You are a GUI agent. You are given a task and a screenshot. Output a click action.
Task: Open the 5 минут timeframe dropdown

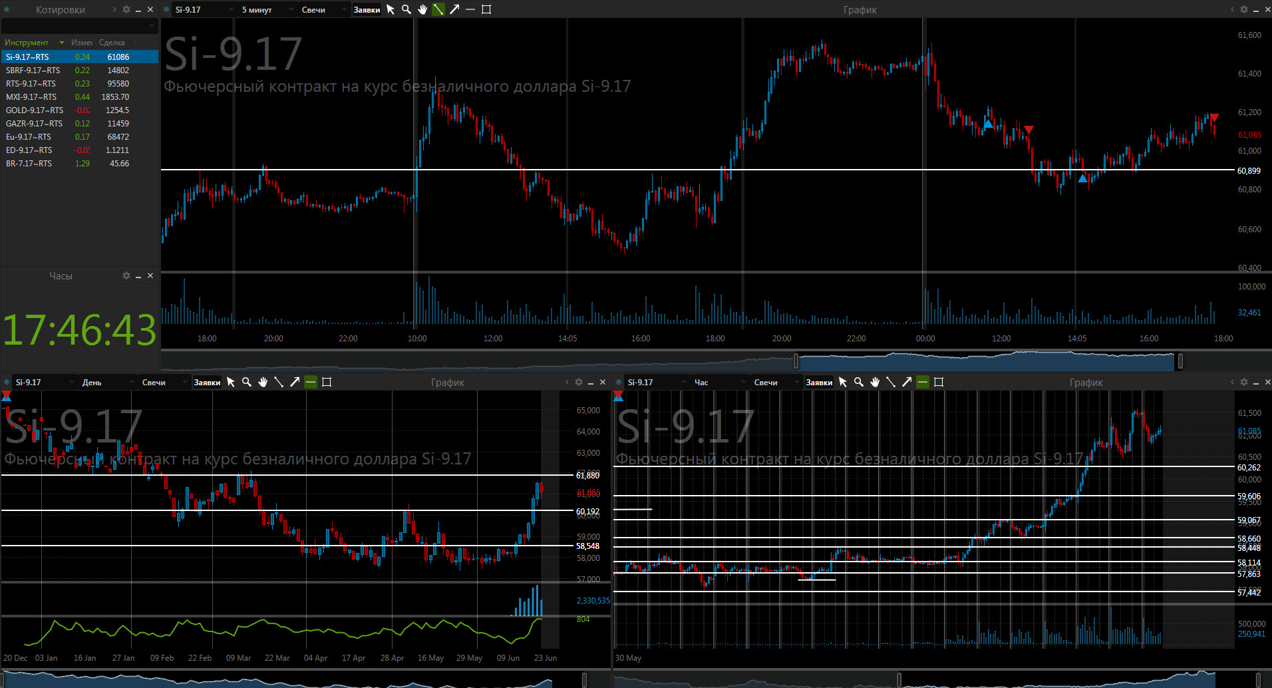[x=265, y=9]
